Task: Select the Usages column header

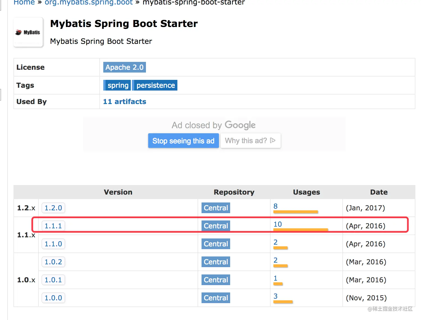Action: [306, 192]
